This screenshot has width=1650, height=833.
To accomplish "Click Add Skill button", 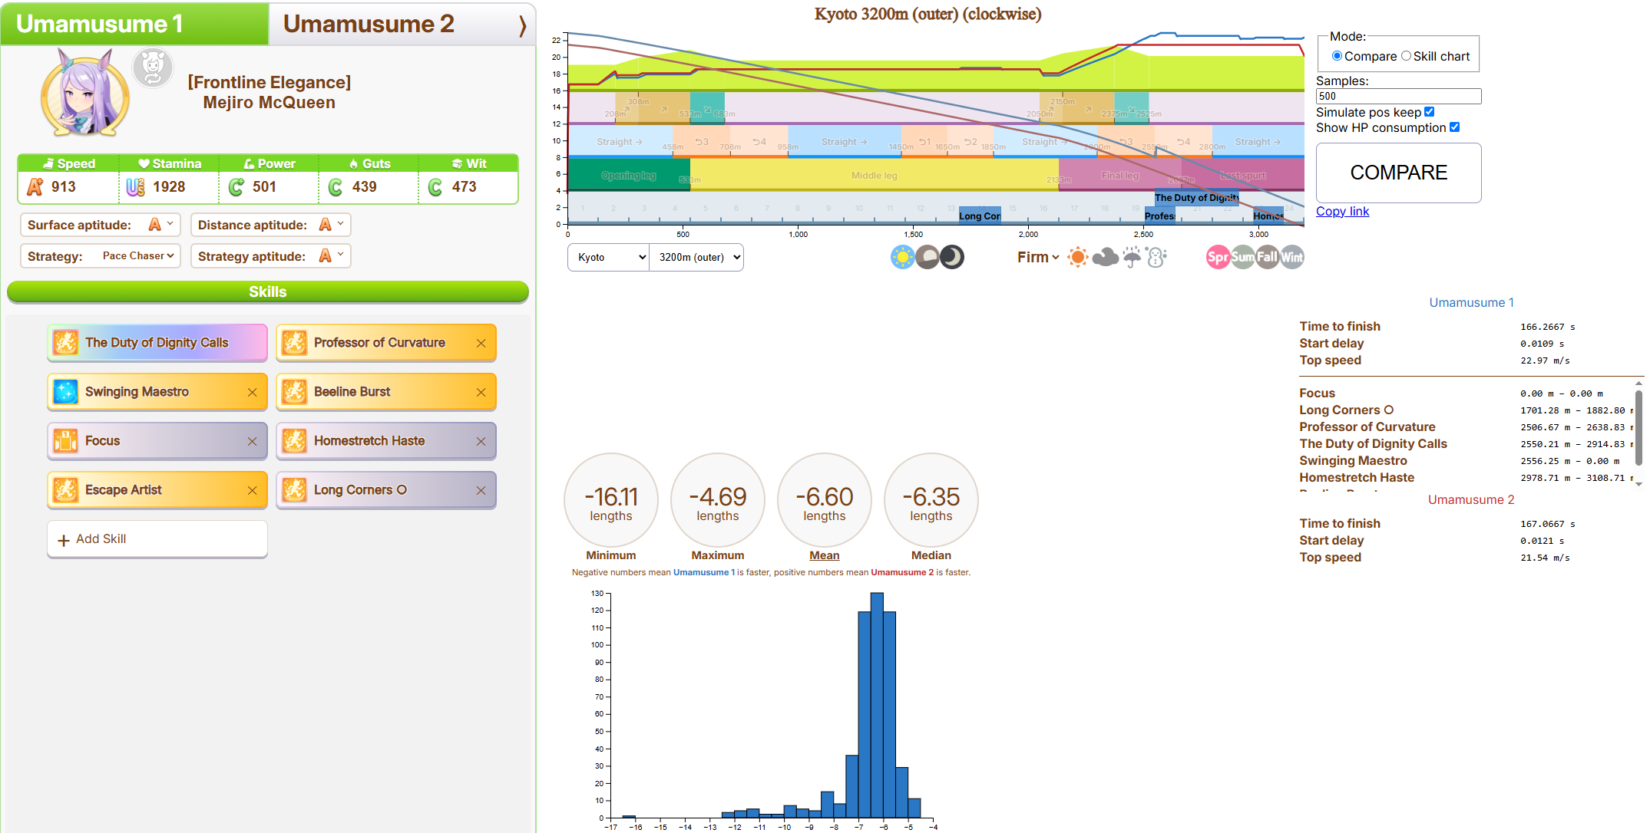I will [x=157, y=539].
